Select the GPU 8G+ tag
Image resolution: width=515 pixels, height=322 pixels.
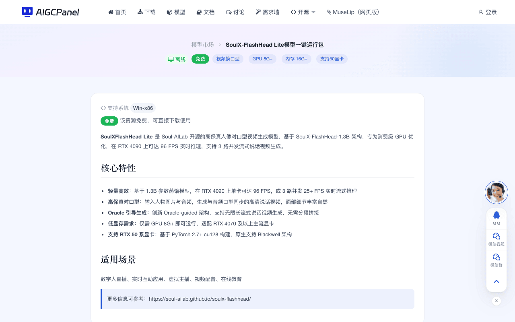point(262,59)
